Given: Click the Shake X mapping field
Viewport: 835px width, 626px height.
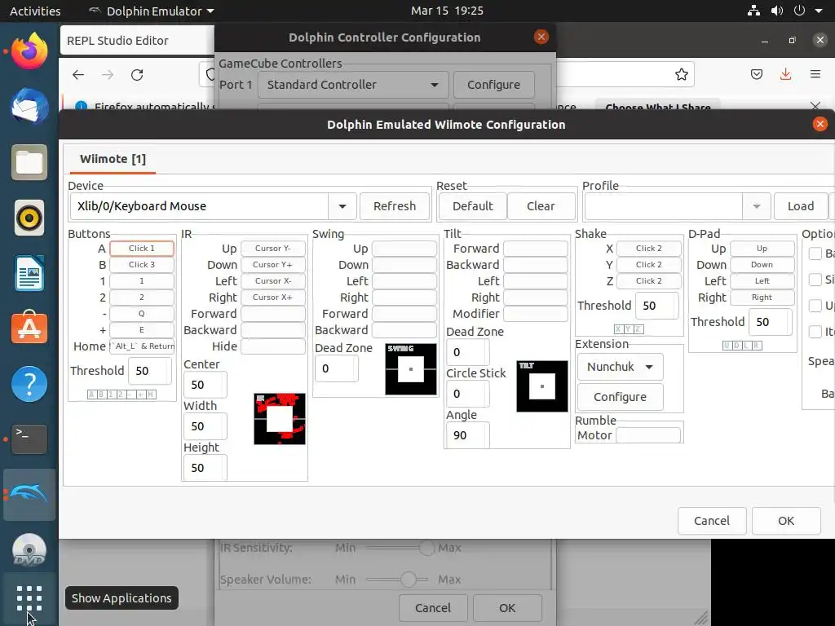Looking at the screenshot, I should click(x=648, y=248).
